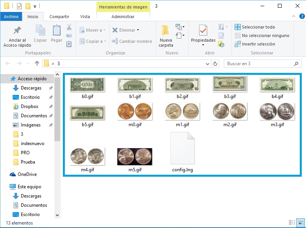
Task: Switch to the Administrar tab
Action: 123,17
